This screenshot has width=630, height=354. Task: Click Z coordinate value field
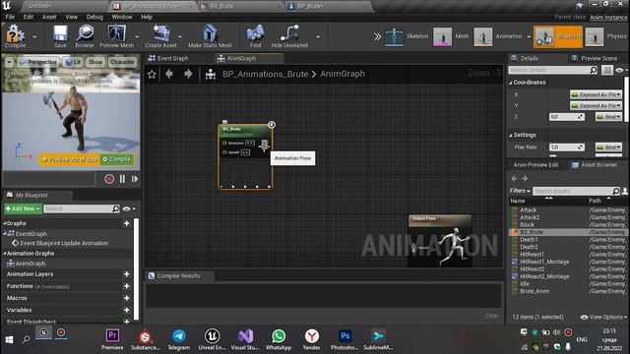click(567, 117)
